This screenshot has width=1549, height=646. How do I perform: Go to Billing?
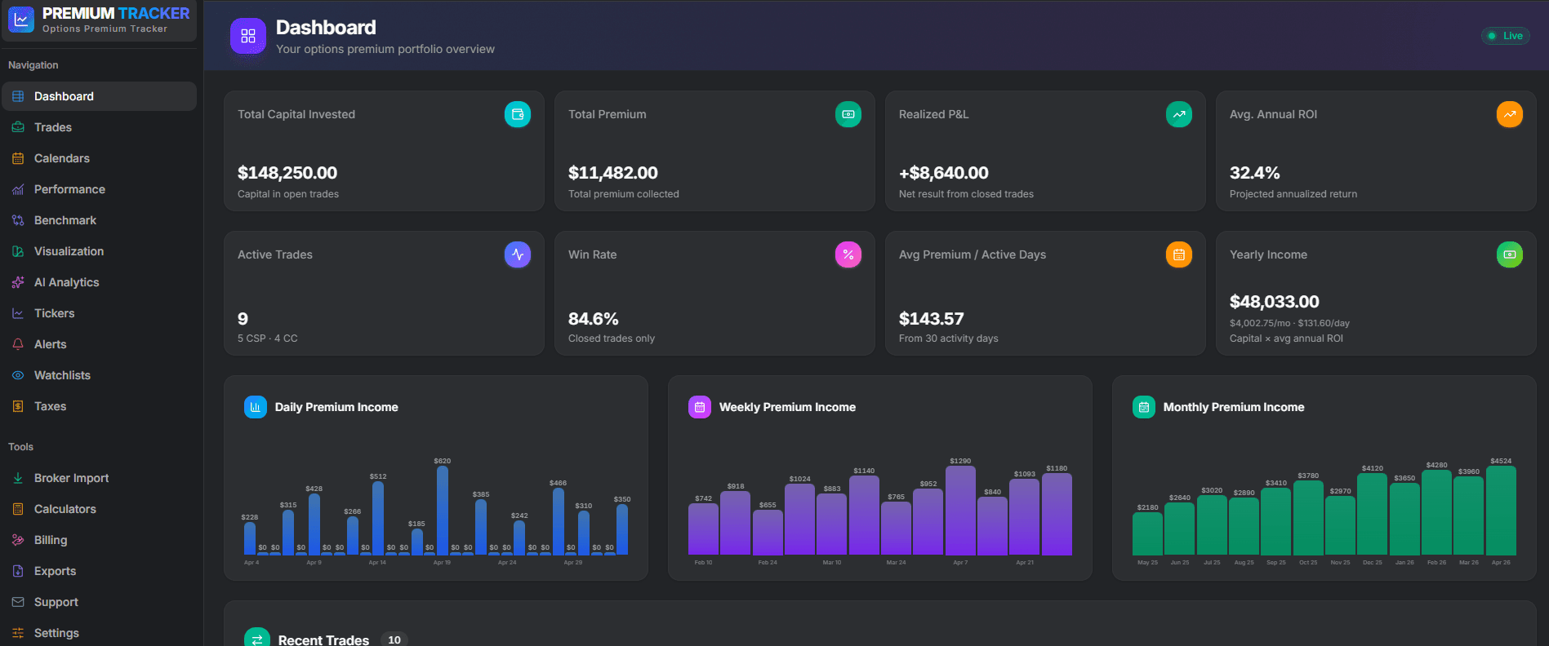tap(99, 540)
